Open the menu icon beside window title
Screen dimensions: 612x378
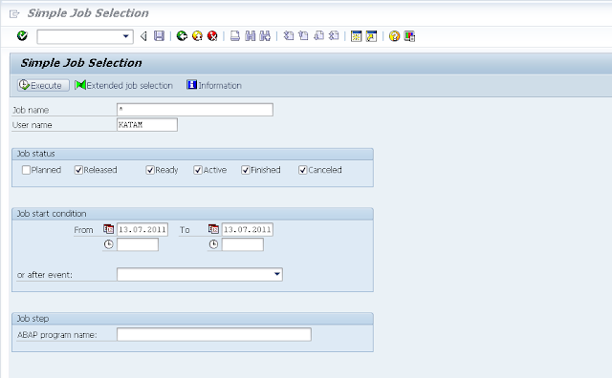click(14, 14)
